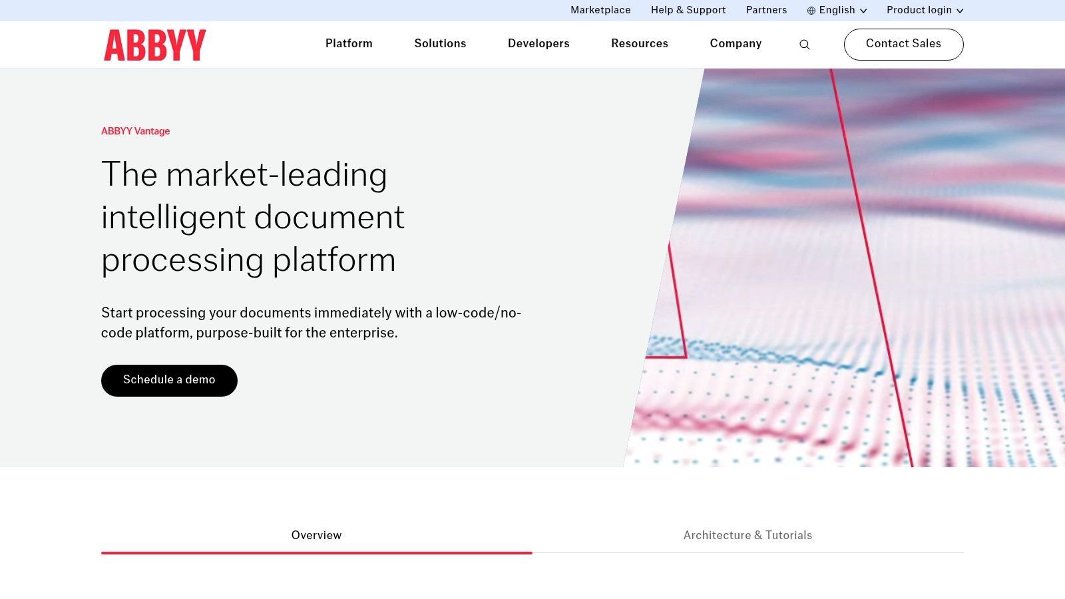
Task: Expand the English language dropdown
Action: [837, 10]
